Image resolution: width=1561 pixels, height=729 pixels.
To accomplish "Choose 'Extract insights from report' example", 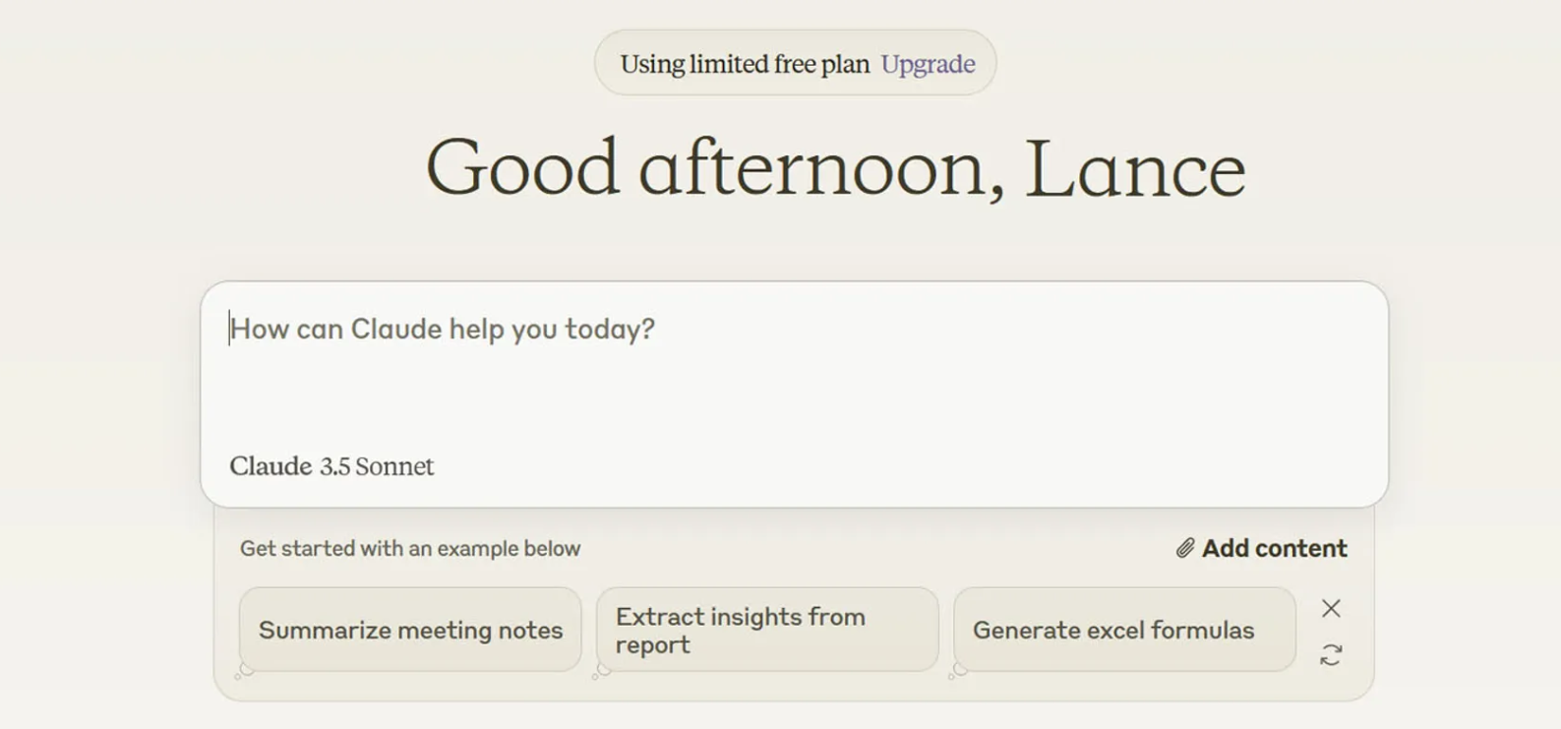I will click(767, 630).
